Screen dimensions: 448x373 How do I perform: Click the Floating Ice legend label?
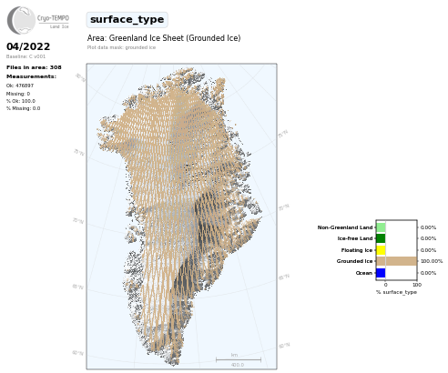[357, 250]
